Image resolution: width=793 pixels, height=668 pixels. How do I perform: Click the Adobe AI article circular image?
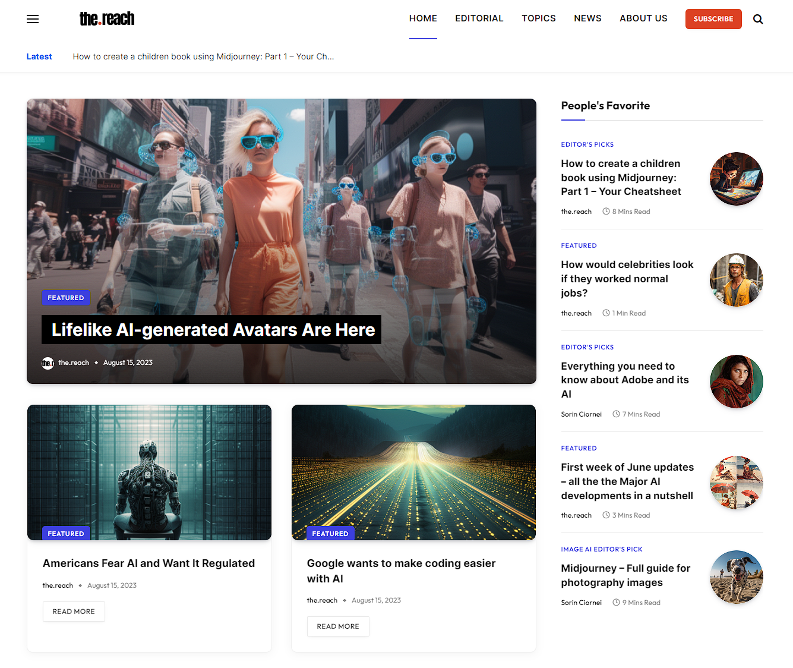point(736,382)
